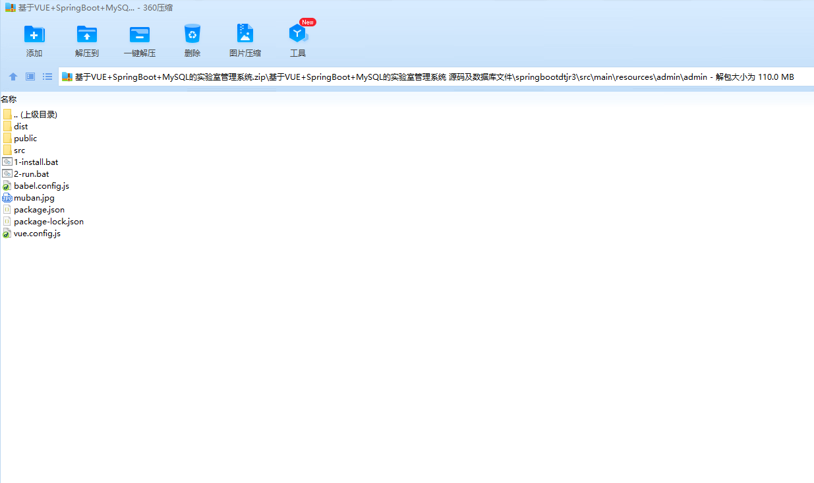The height and width of the screenshot is (483, 814).
Task: Click the 删除 label text
Action: [x=192, y=53]
